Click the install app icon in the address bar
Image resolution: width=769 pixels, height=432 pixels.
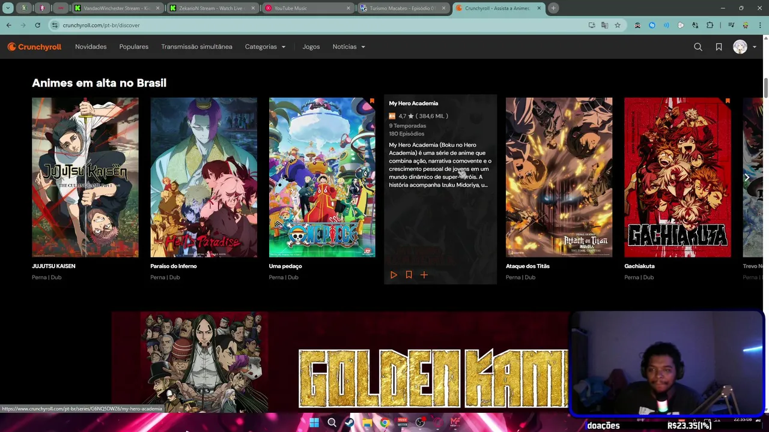point(592,25)
